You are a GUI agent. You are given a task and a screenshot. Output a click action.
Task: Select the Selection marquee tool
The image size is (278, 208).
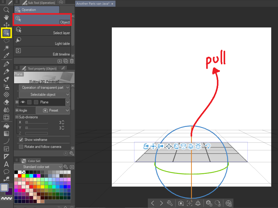(x=6, y=41)
